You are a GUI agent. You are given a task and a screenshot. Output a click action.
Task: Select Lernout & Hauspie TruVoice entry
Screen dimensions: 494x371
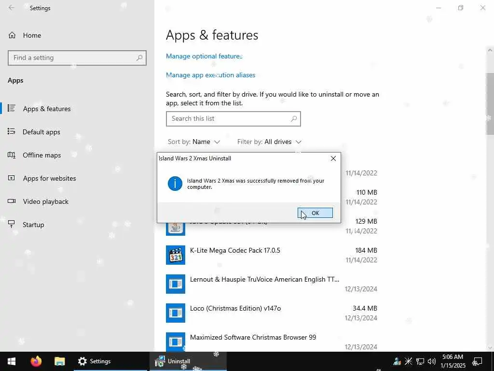click(x=272, y=284)
